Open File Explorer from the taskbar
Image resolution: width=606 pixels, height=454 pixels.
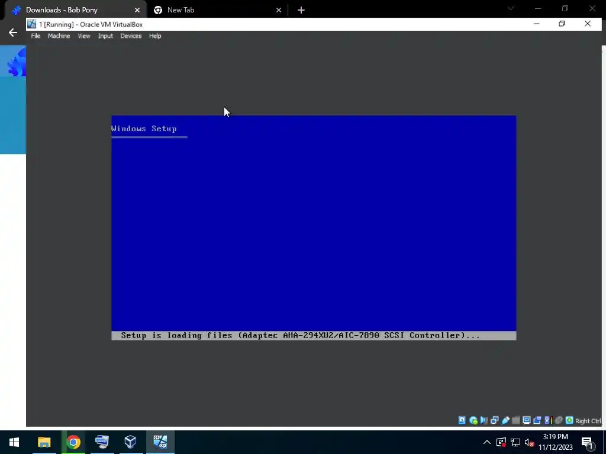coord(44,442)
